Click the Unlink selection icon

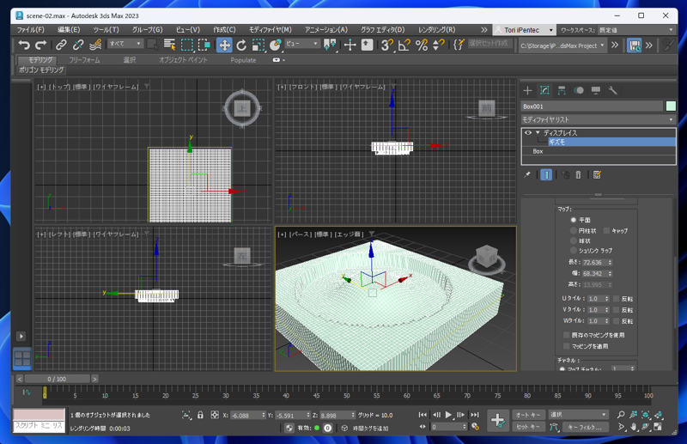pos(78,45)
